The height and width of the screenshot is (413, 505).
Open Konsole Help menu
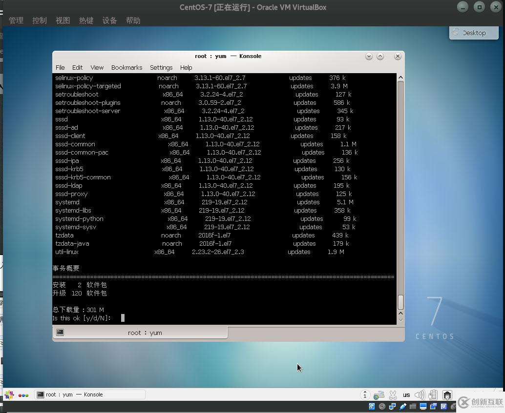pyautogui.click(x=186, y=68)
